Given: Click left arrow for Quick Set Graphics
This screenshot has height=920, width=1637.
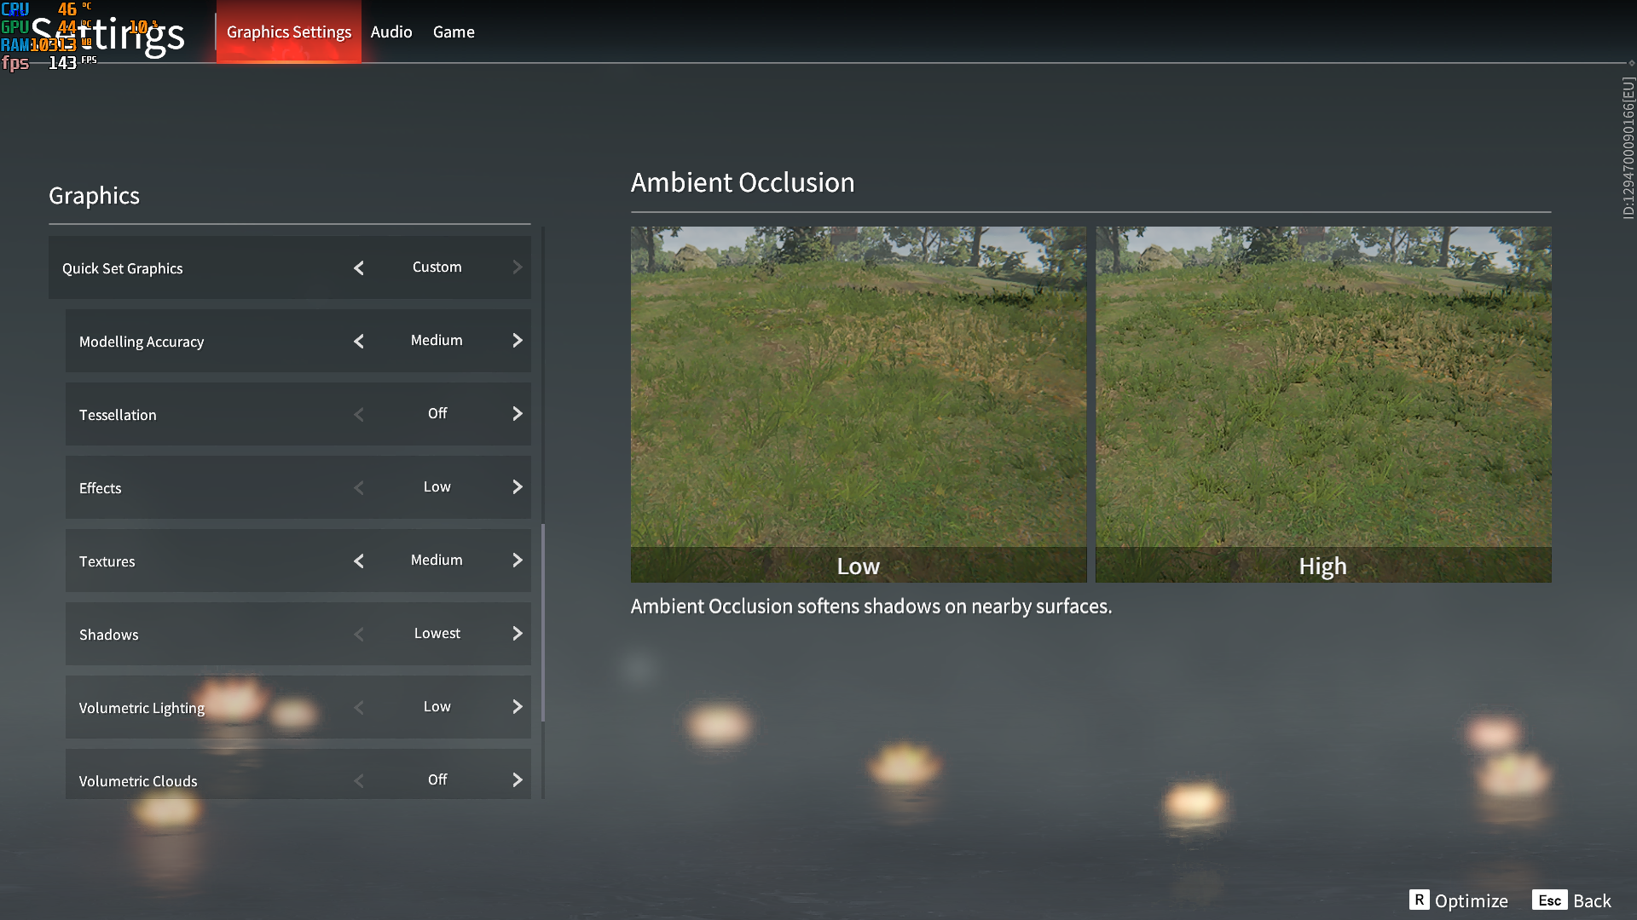Looking at the screenshot, I should coord(359,268).
